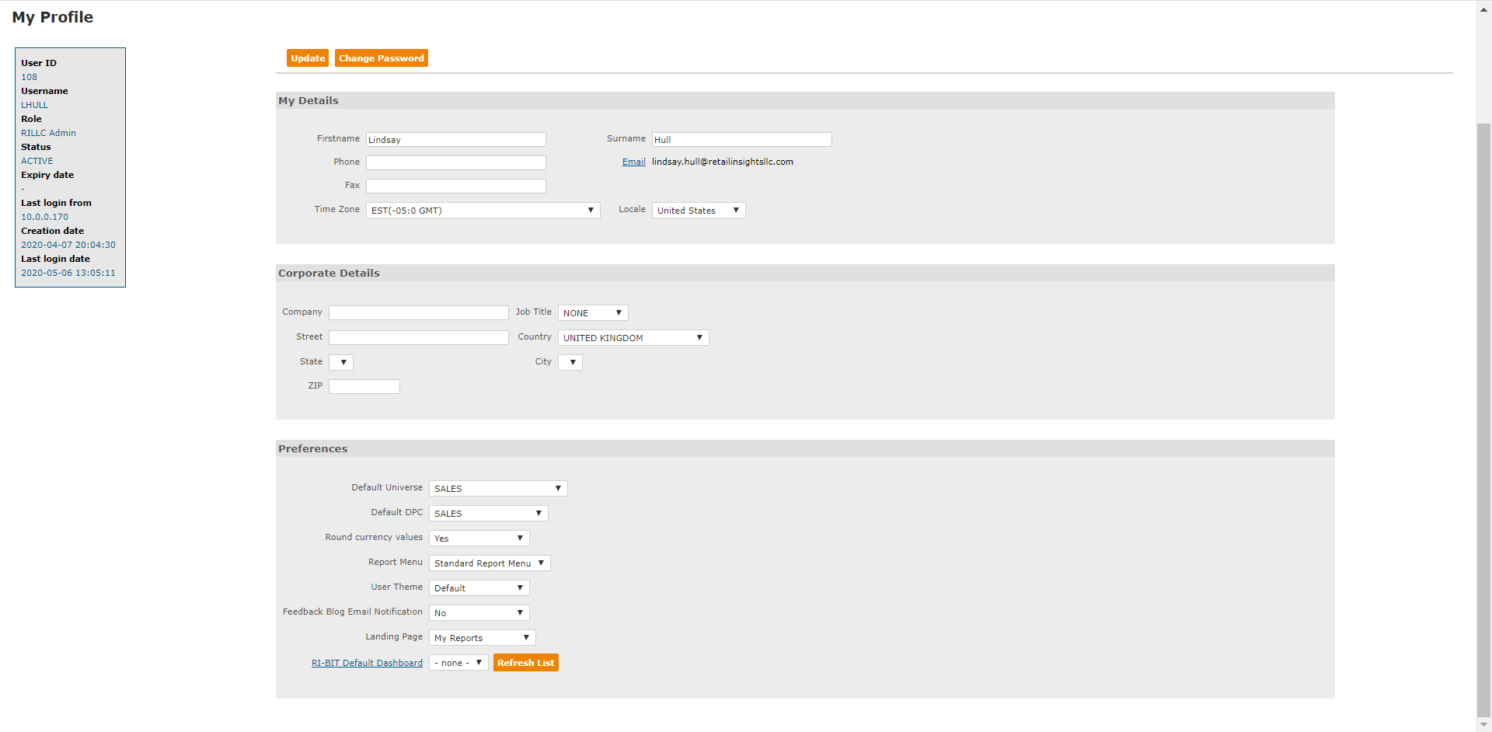Edit the Firstname field containing Lindsay
The image size is (1492, 732).
[x=456, y=140]
